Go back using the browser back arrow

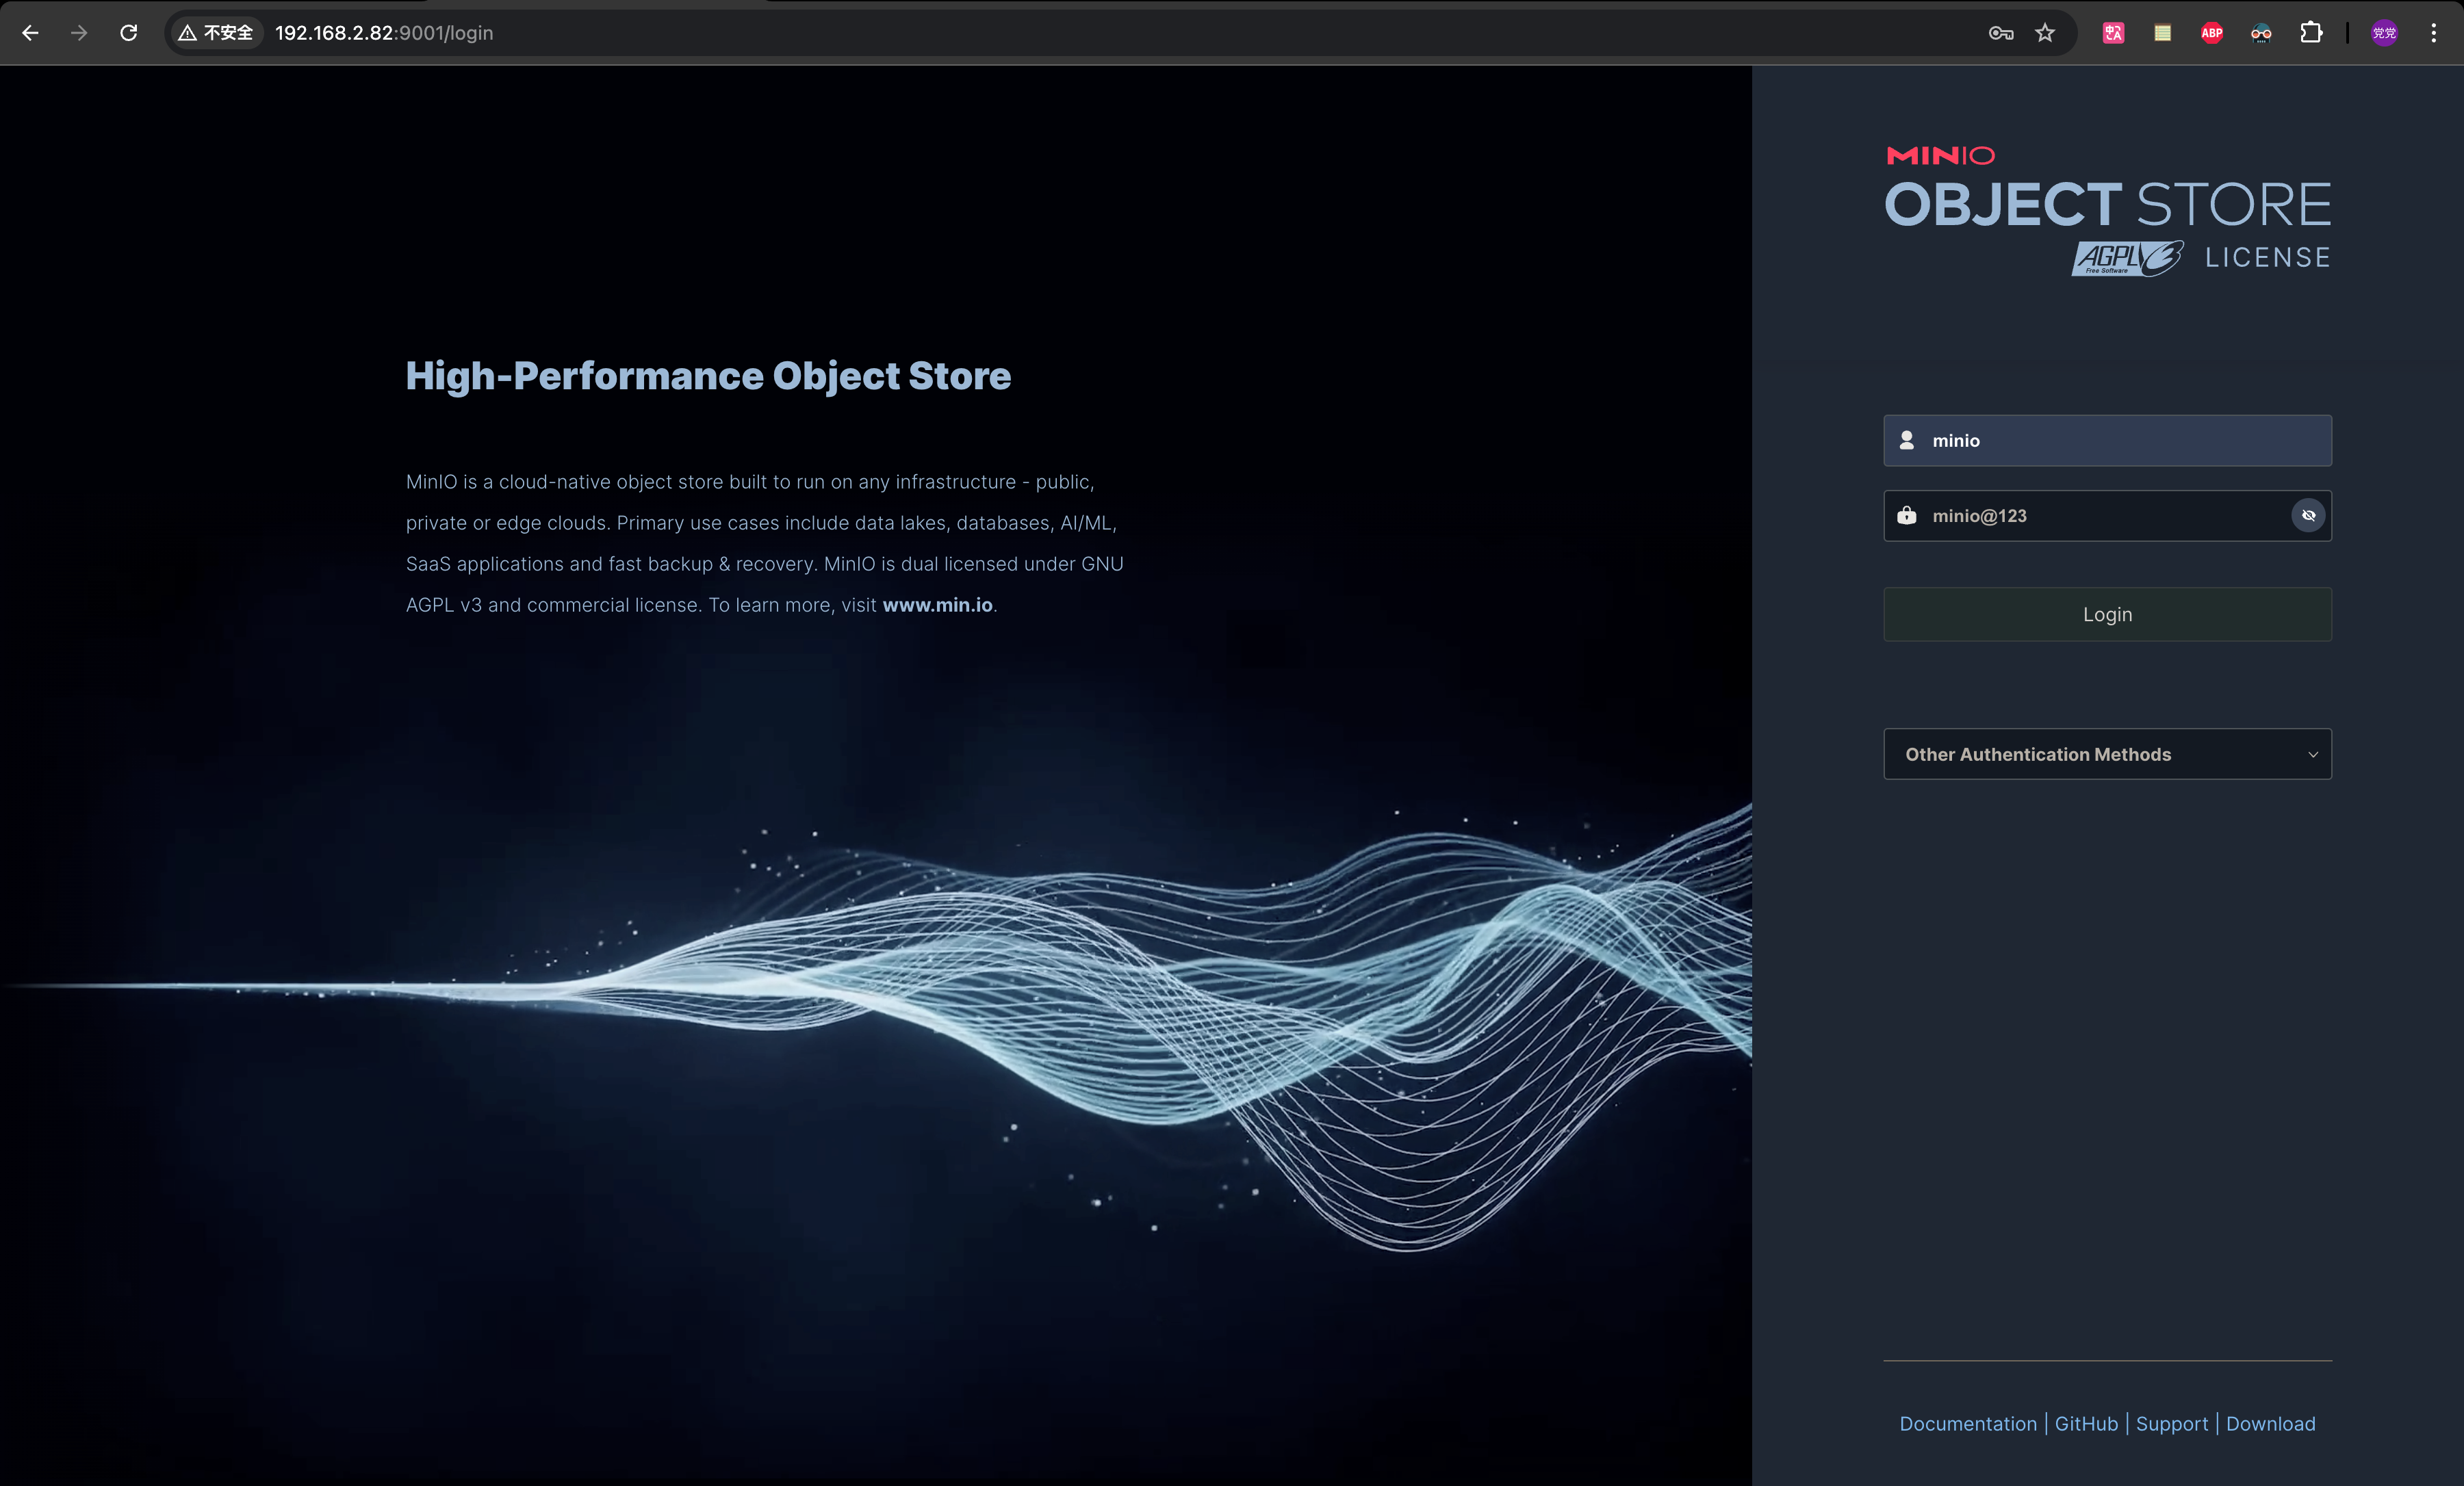coord(30,33)
